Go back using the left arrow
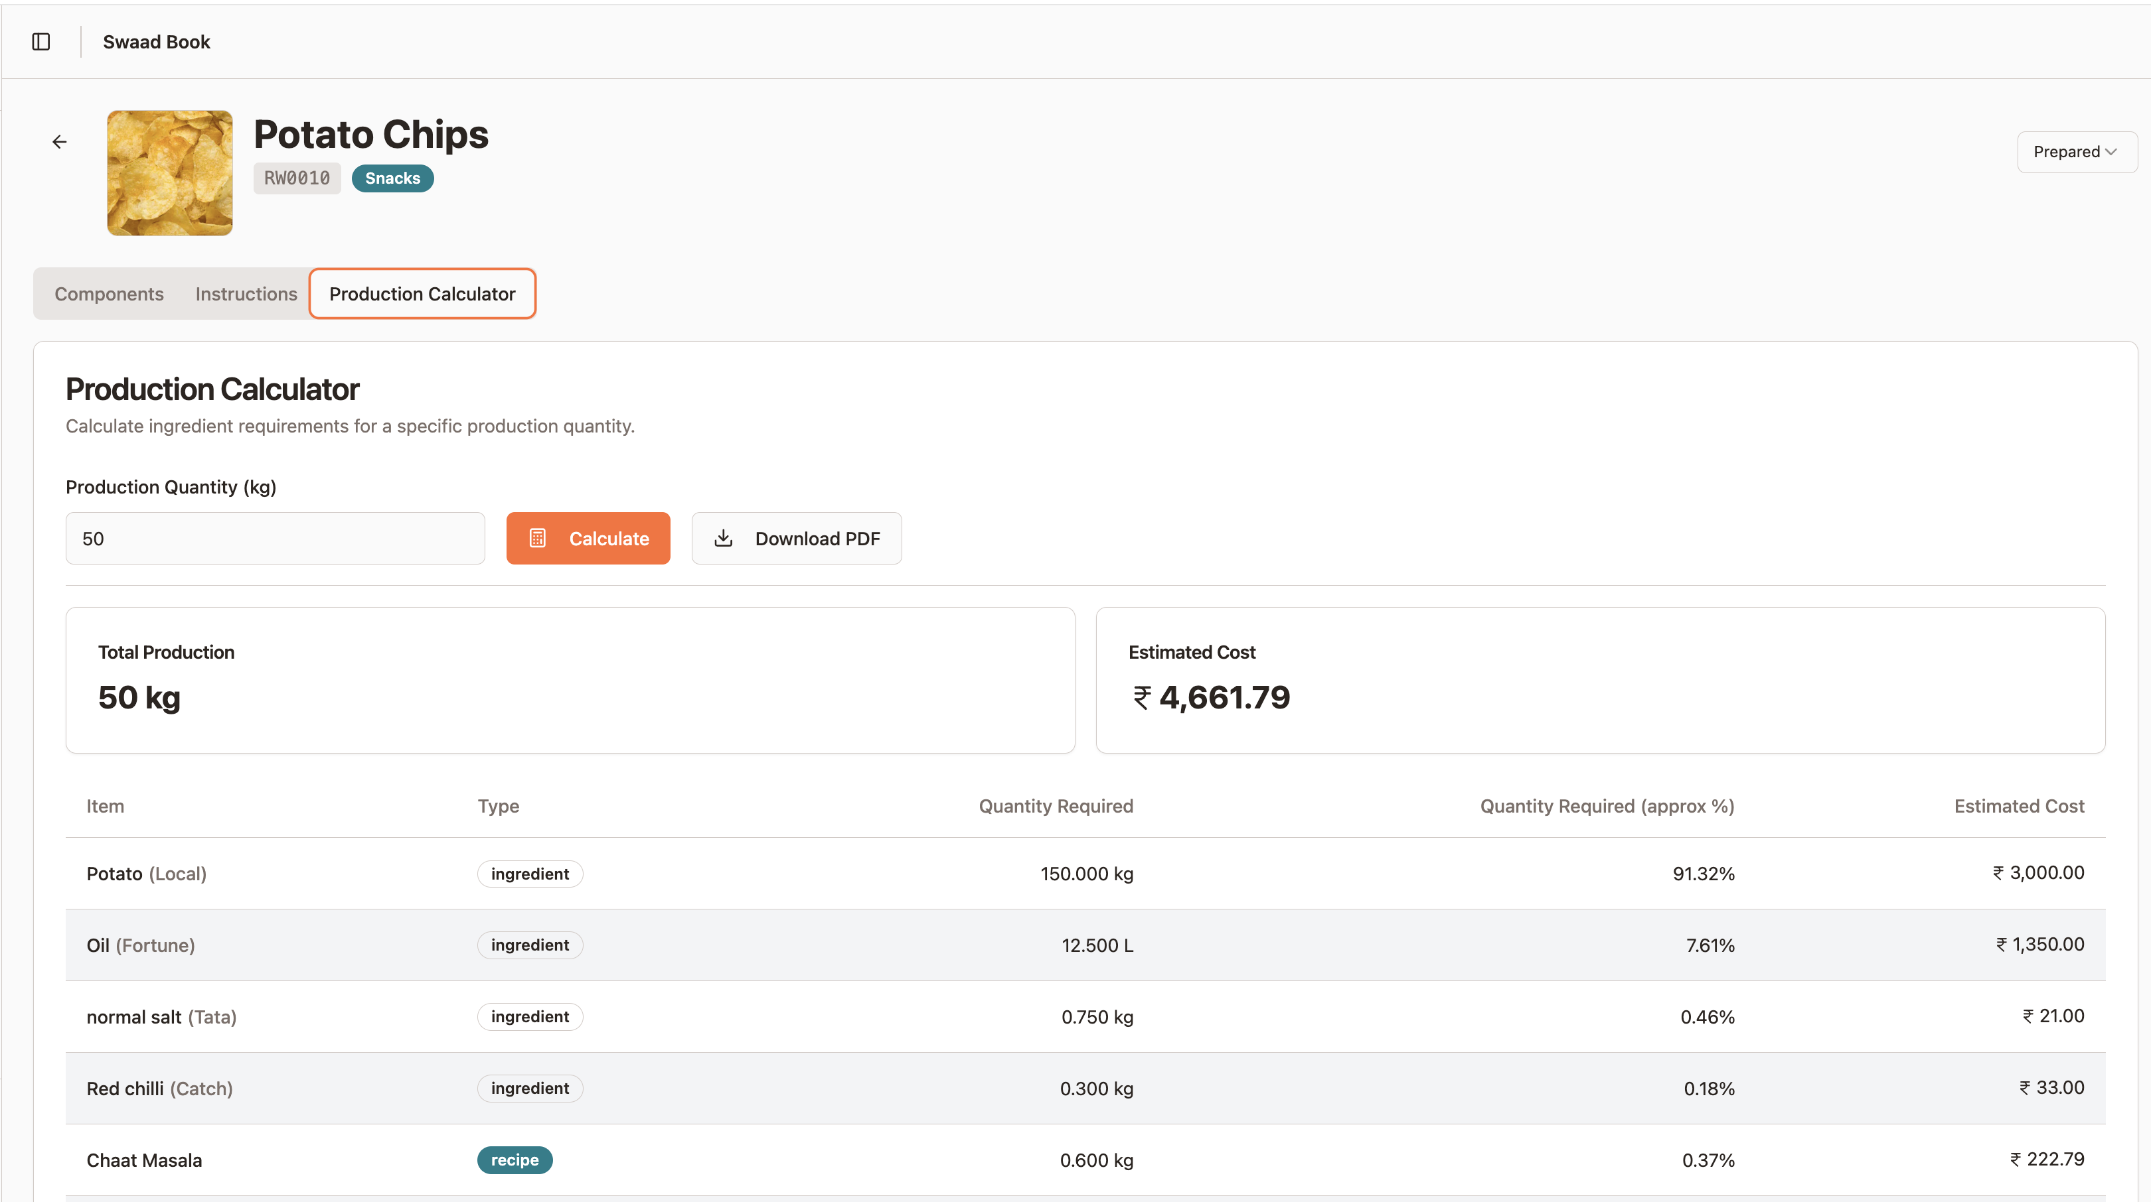This screenshot has width=2151, height=1202. (59, 142)
